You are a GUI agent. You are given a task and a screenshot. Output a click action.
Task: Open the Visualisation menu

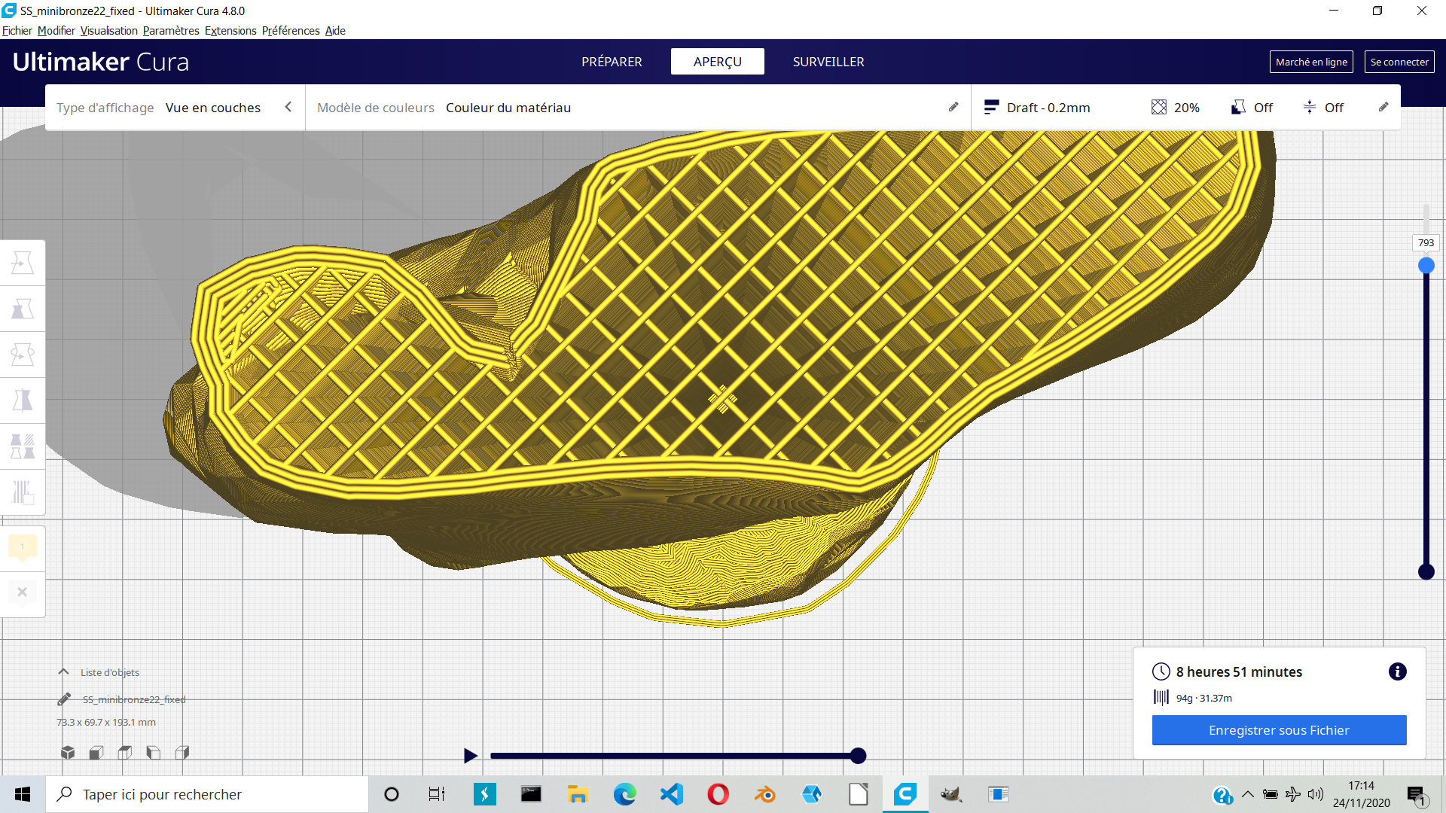[x=109, y=31]
